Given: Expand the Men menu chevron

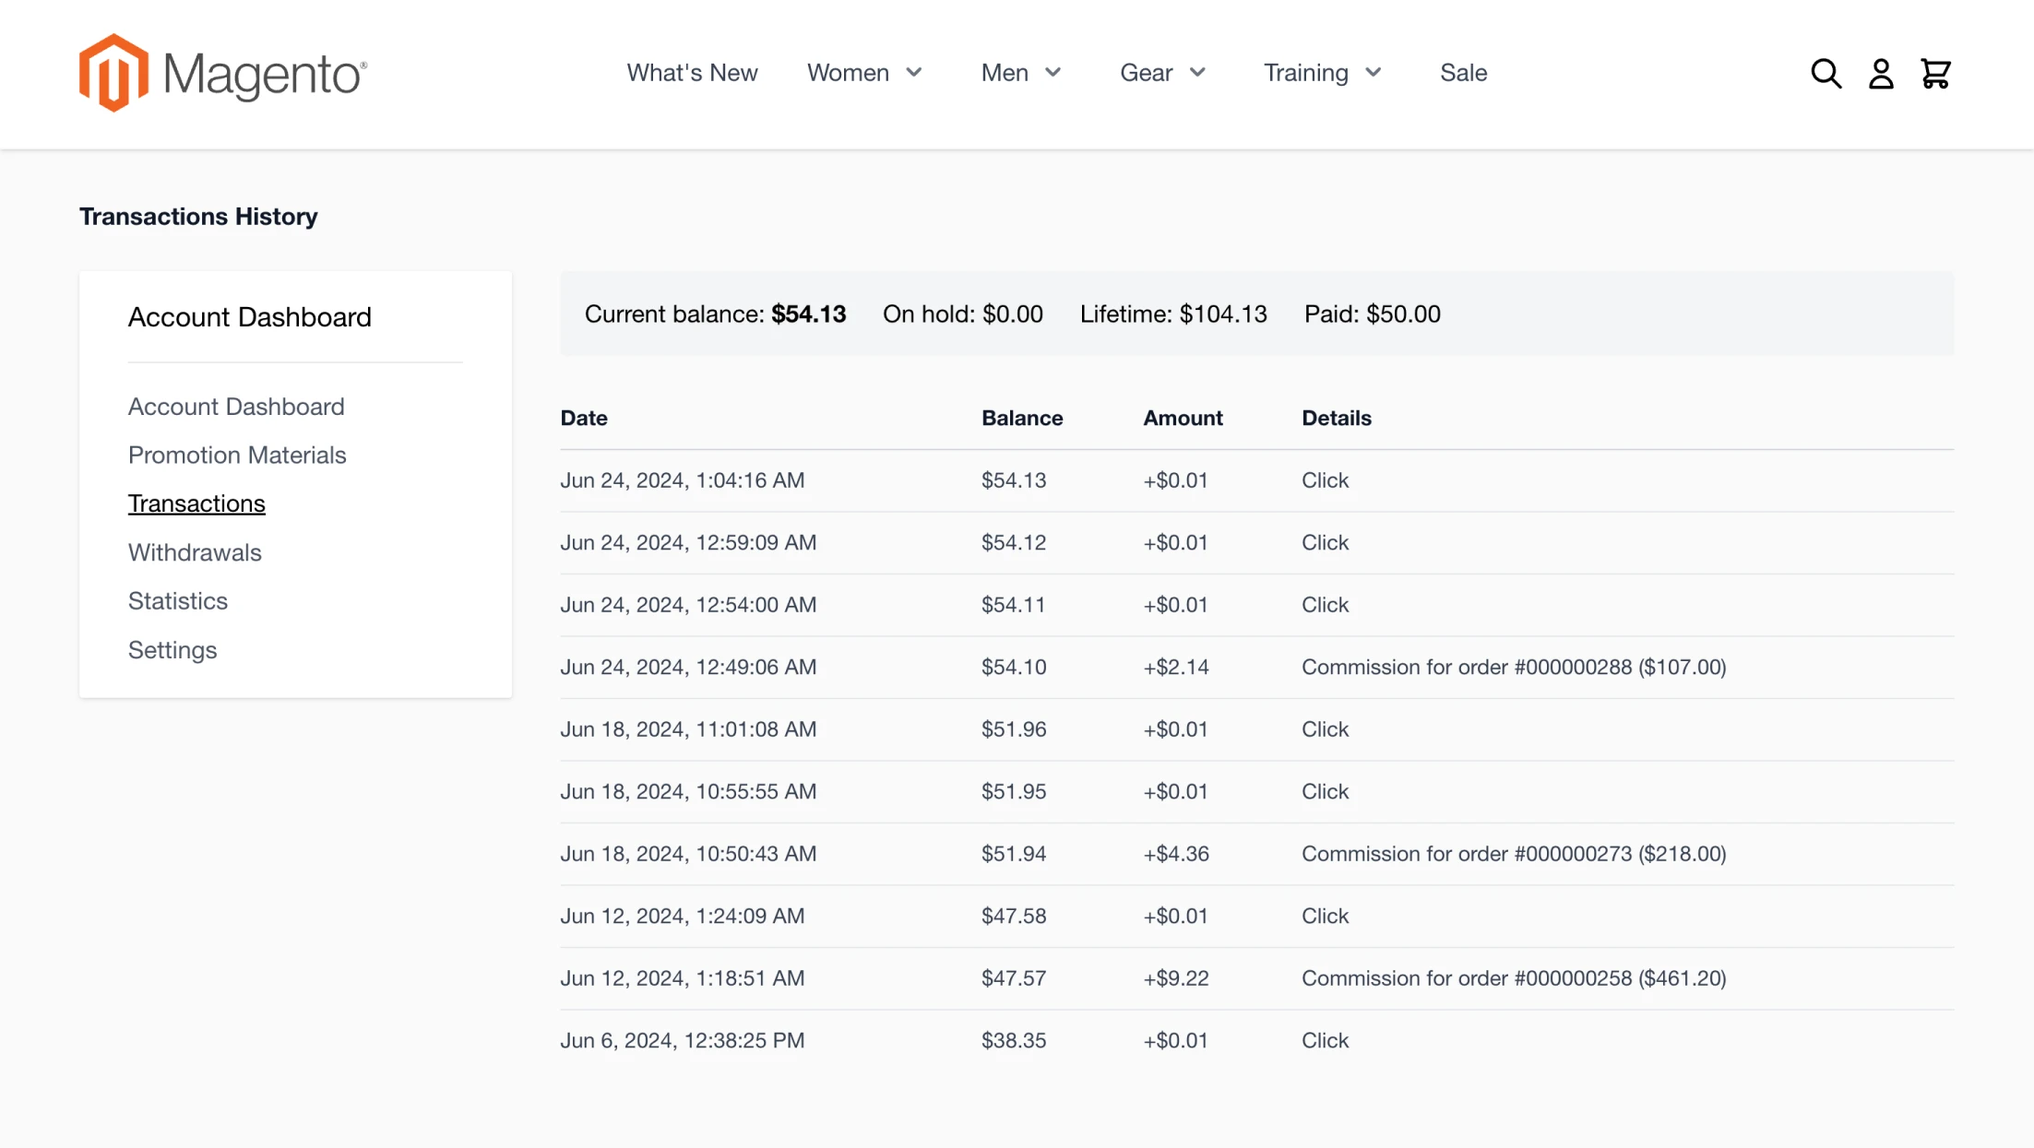Looking at the screenshot, I should pos(1053,73).
